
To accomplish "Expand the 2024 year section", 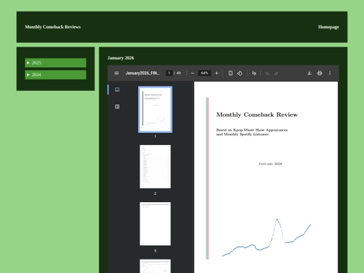I will (55, 75).
